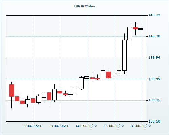Select the 06:00 06/12 time label
The height and width of the screenshot is (135, 169).
(87, 126)
